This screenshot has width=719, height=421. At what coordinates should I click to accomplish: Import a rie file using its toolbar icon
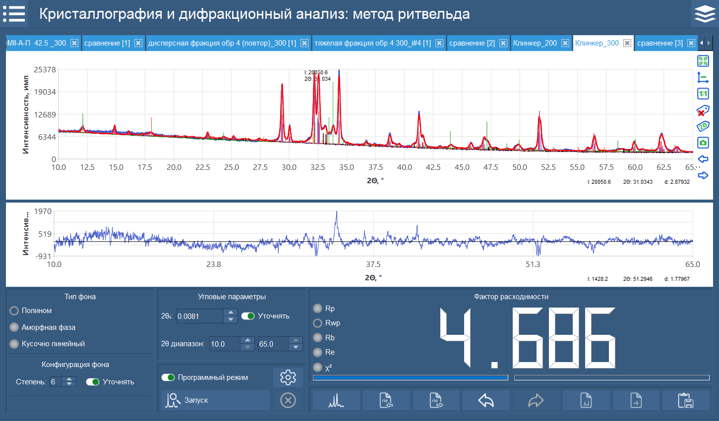(x=387, y=400)
